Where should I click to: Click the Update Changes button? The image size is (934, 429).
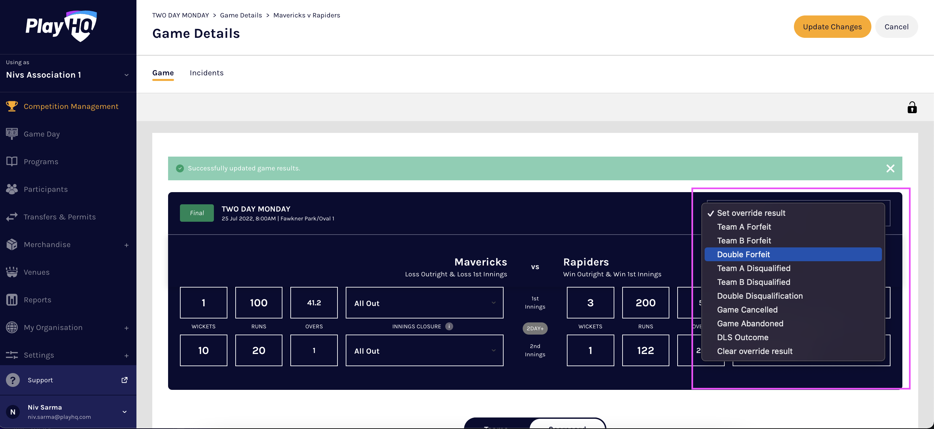tap(832, 27)
